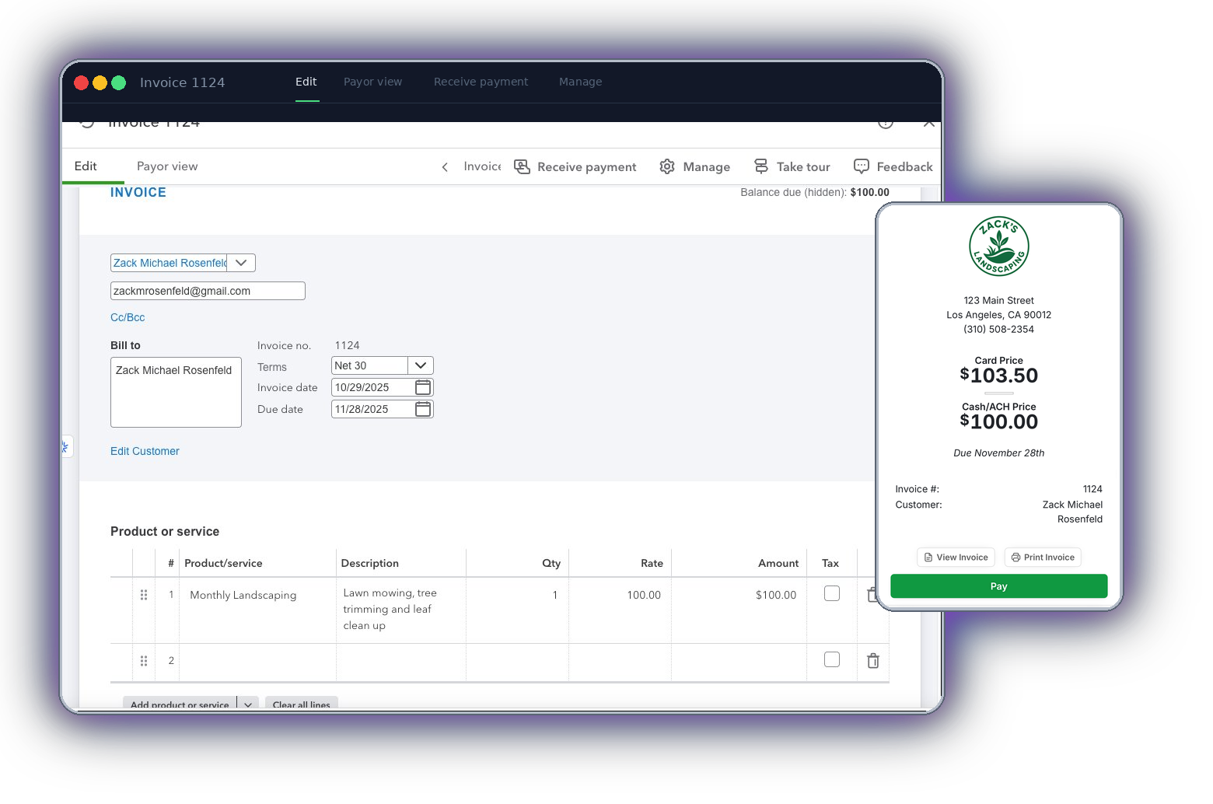Open Manage via the gear icon
Viewport: 1213px width, 804px height.
[667, 167]
